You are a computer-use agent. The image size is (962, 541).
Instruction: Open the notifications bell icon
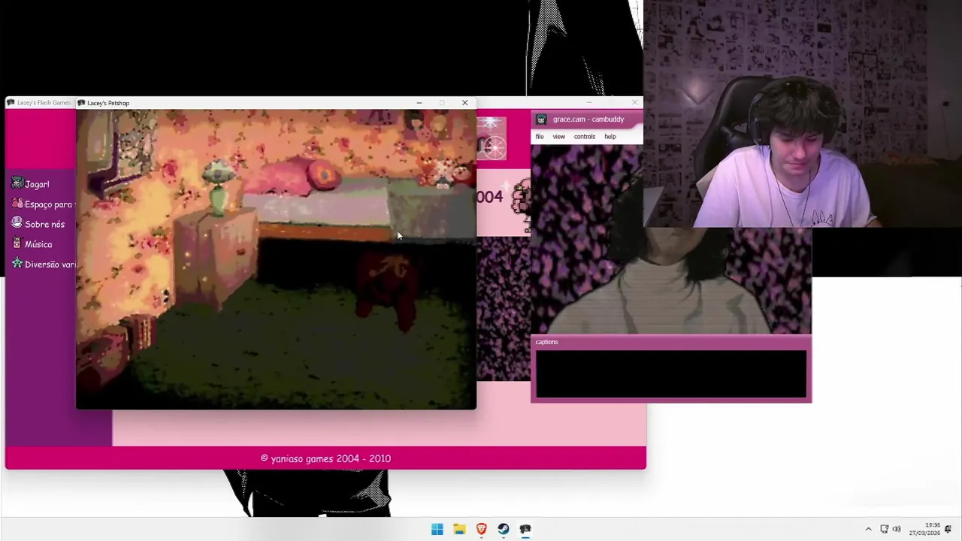948,529
